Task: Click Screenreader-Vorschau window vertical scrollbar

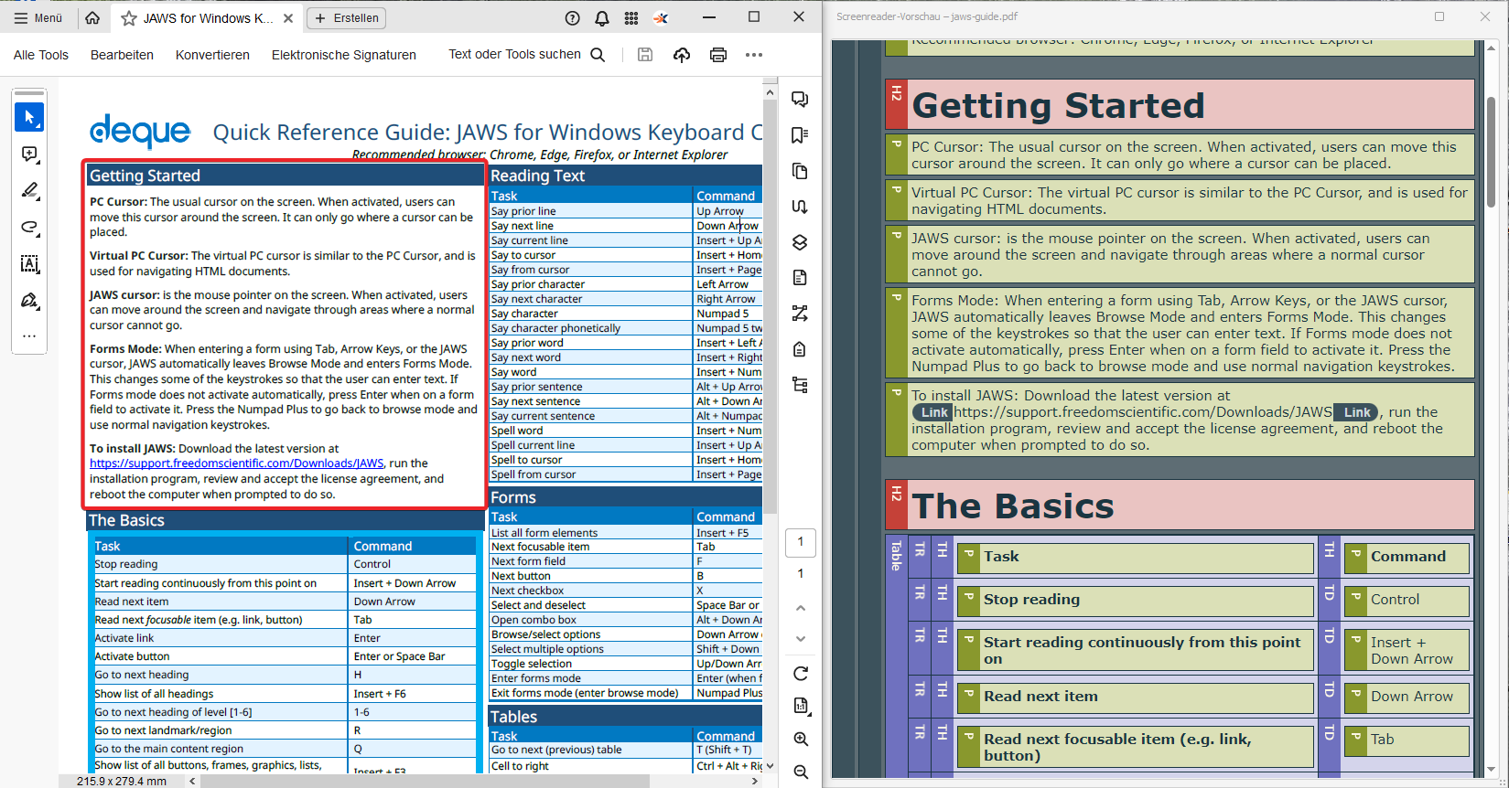Action: click(x=1492, y=151)
